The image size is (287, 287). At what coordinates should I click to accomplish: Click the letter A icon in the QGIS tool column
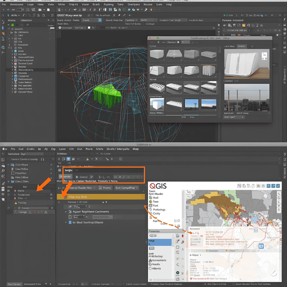[183, 249]
